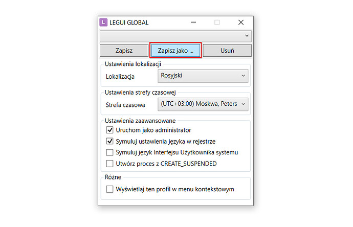Open the Strefa czasowa timezone dropdown
This screenshot has width=353, height=227.
pos(203,104)
